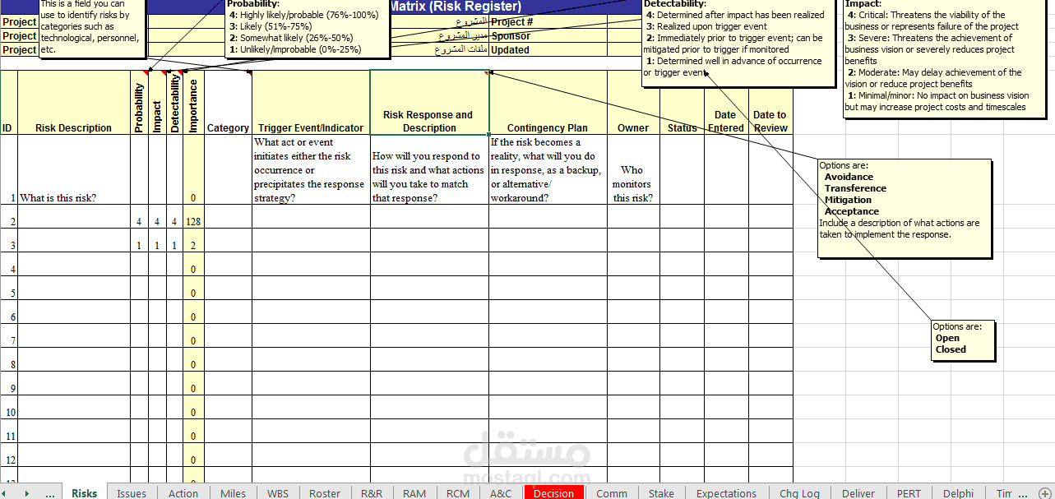
Task: Select the rotated Detectability header cell
Action: pos(175,103)
